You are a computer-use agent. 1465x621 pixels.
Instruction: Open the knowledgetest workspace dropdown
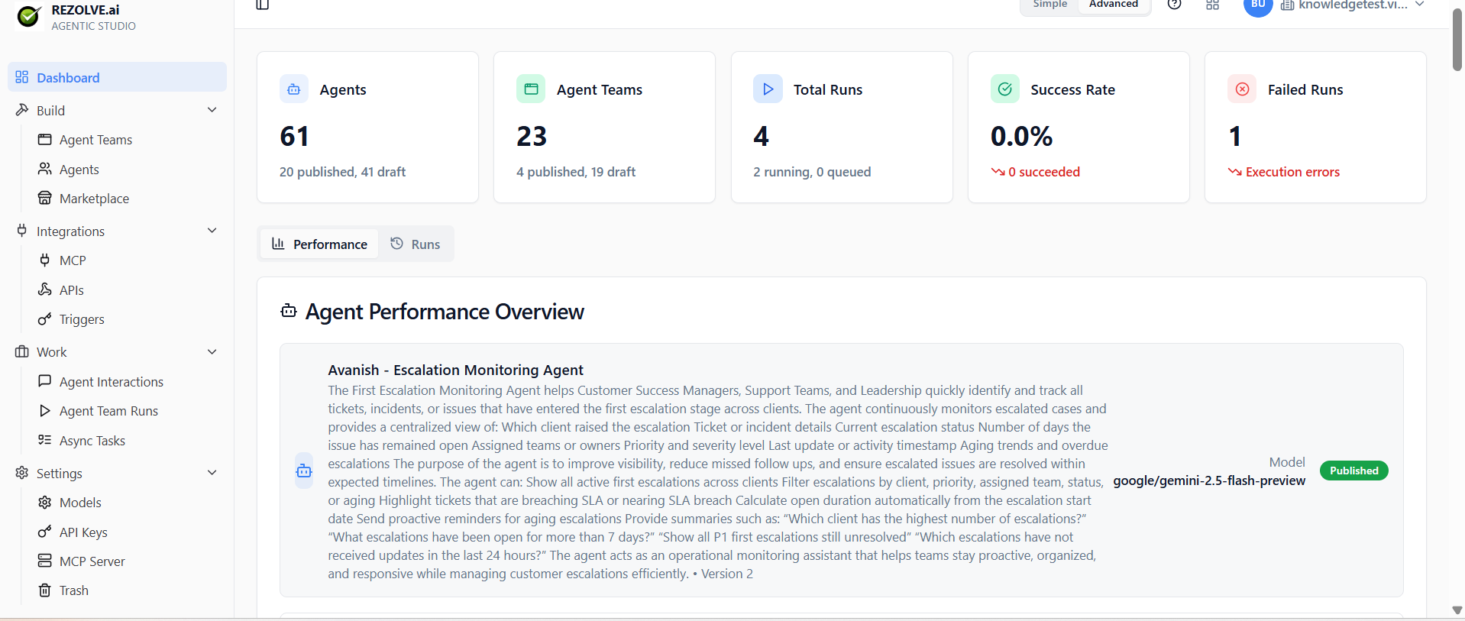tap(1353, 5)
